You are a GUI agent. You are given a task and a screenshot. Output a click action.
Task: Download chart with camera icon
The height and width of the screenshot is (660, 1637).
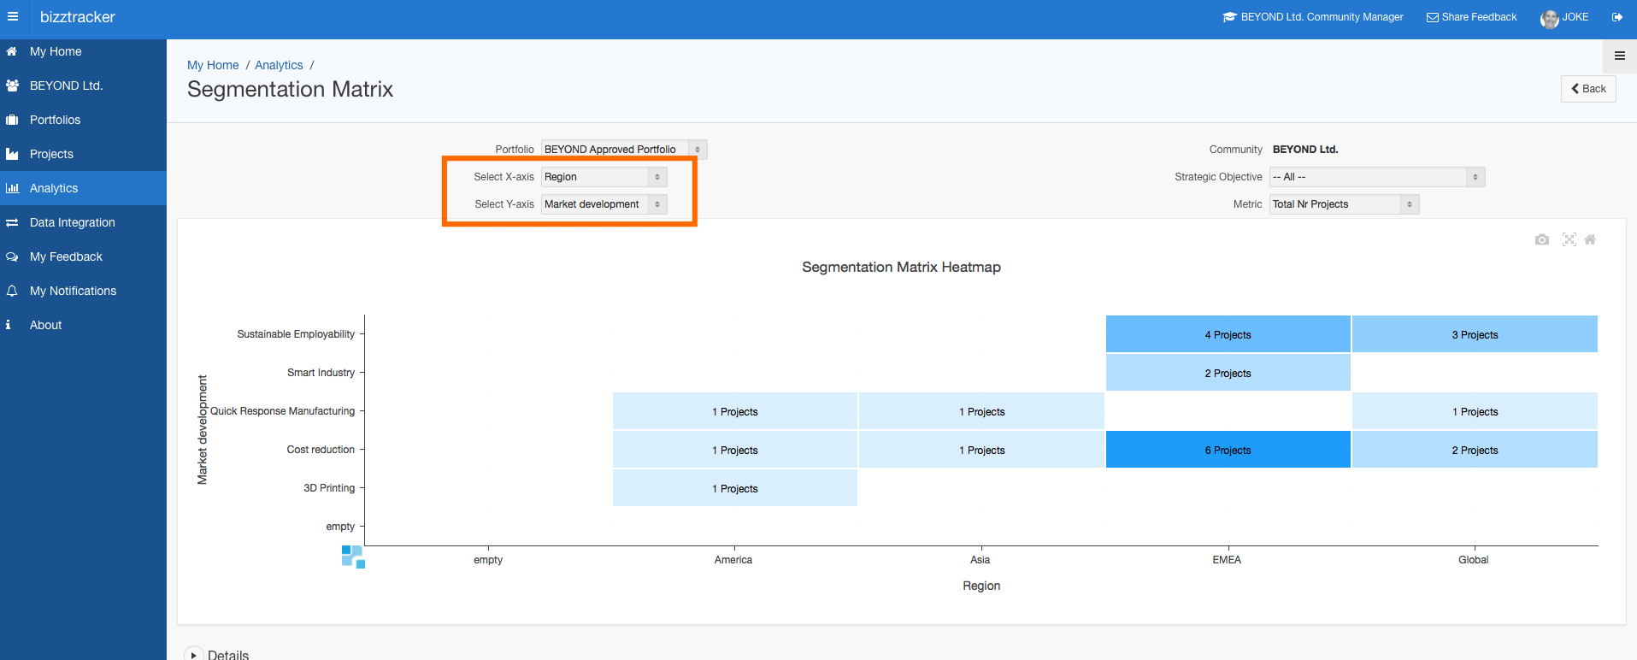pos(1542,239)
